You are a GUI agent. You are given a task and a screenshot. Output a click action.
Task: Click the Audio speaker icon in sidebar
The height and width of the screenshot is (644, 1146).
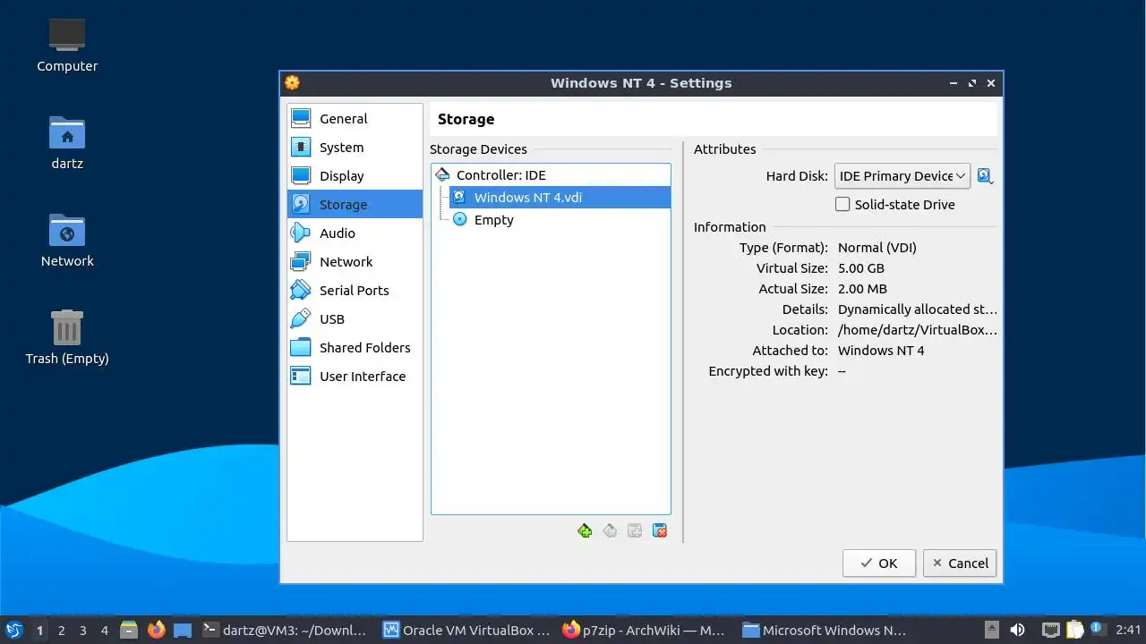point(301,233)
